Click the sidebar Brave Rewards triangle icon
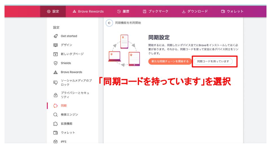The height and width of the screenshot is (152, 271). (56, 72)
